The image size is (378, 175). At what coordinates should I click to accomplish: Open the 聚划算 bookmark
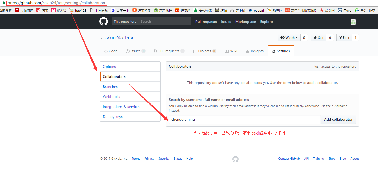(59, 10)
